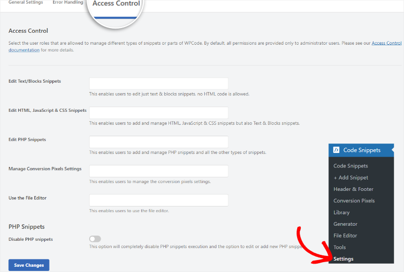Viewport: 404px width, 272px height.
Task: Click the Save Changes button
Action: [x=29, y=265]
